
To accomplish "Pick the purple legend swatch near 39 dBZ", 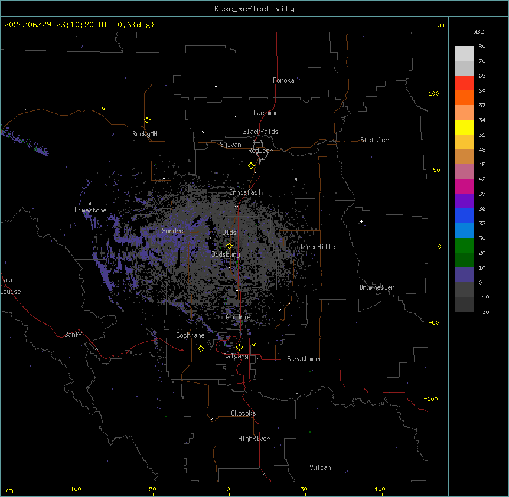I will click(464, 201).
